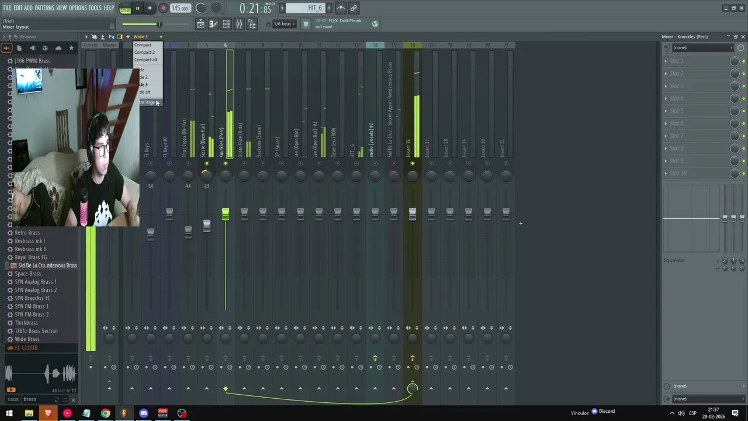Open previous pattern arrow beside HIT_6
The height and width of the screenshot is (421, 748).
click(x=283, y=8)
